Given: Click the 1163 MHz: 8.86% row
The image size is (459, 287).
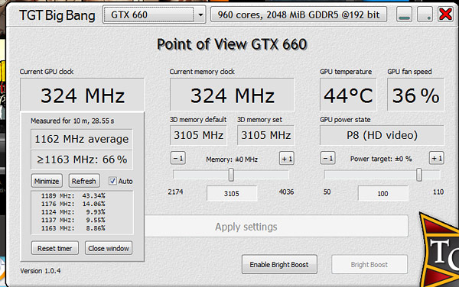Looking at the screenshot, I should [x=73, y=228].
